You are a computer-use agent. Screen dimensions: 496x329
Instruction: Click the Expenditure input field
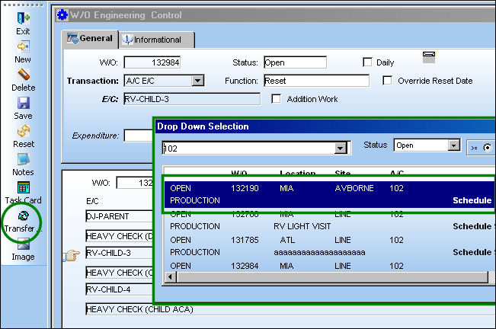tap(138, 136)
